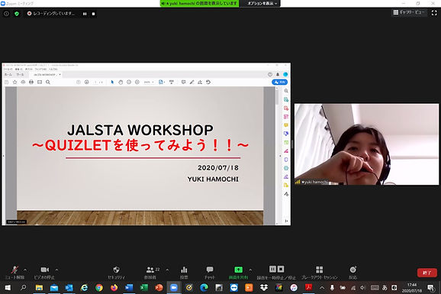This screenshot has width=441, height=294.
Task: Open the fit page options dropdown in Acrobat
Action: pyautogui.click(x=162, y=82)
